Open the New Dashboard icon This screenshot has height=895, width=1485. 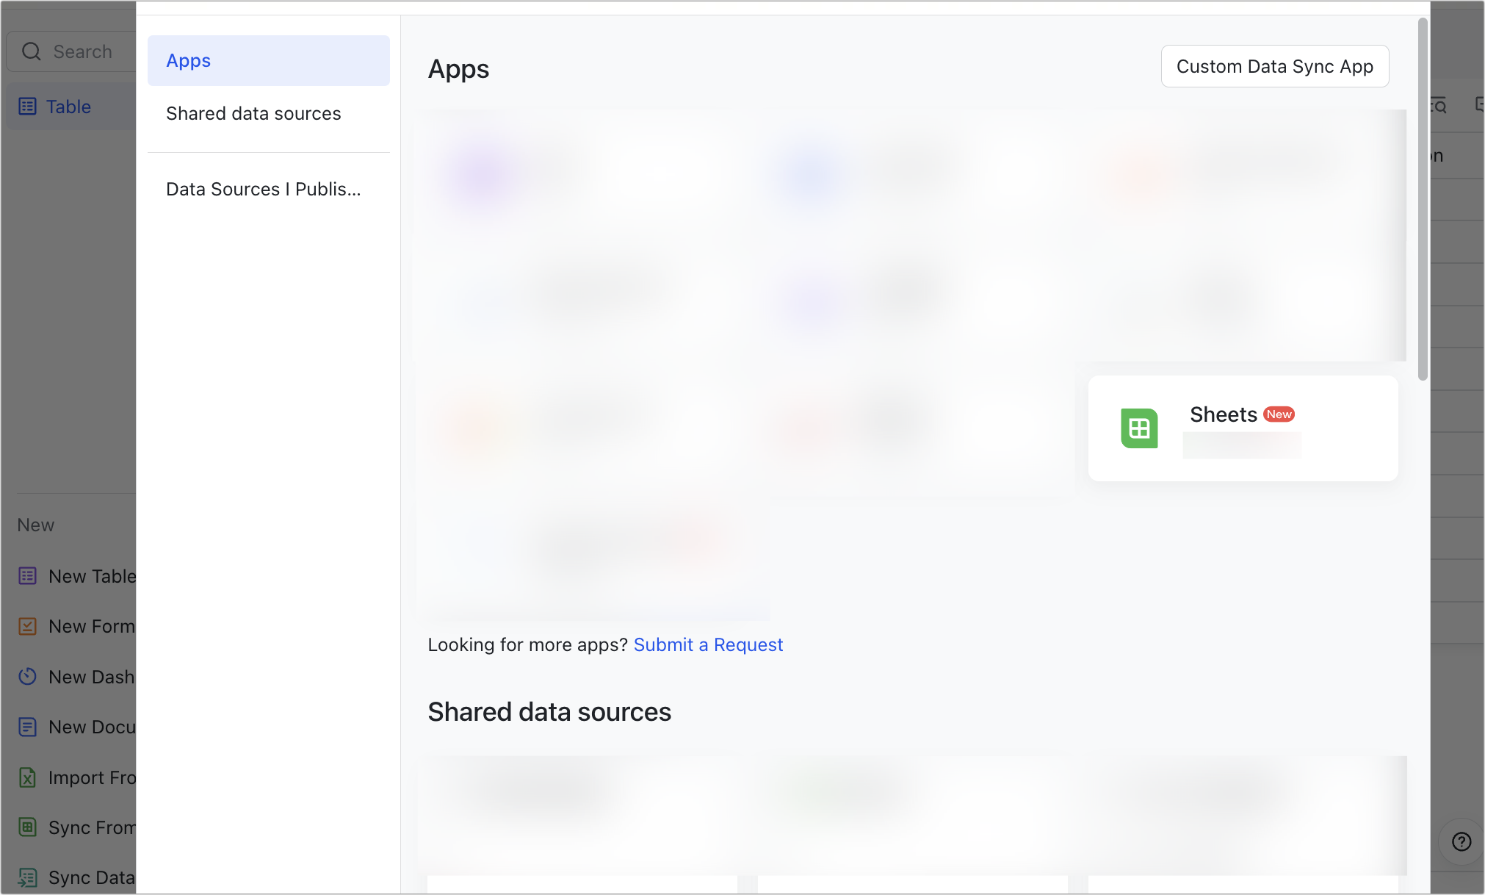[27, 676]
